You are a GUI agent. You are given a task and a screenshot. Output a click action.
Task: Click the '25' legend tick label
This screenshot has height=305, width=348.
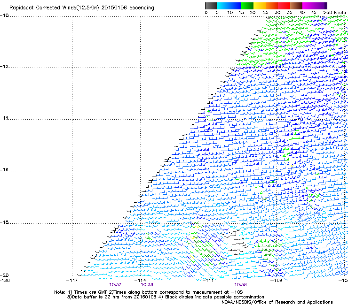pos(266,13)
